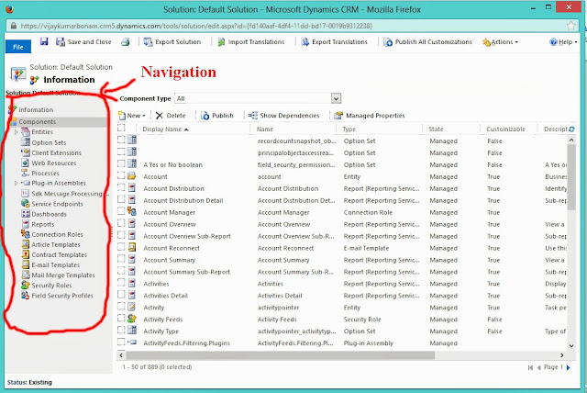The height and width of the screenshot is (393, 587).
Task: Open the File menu
Action: click(18, 47)
